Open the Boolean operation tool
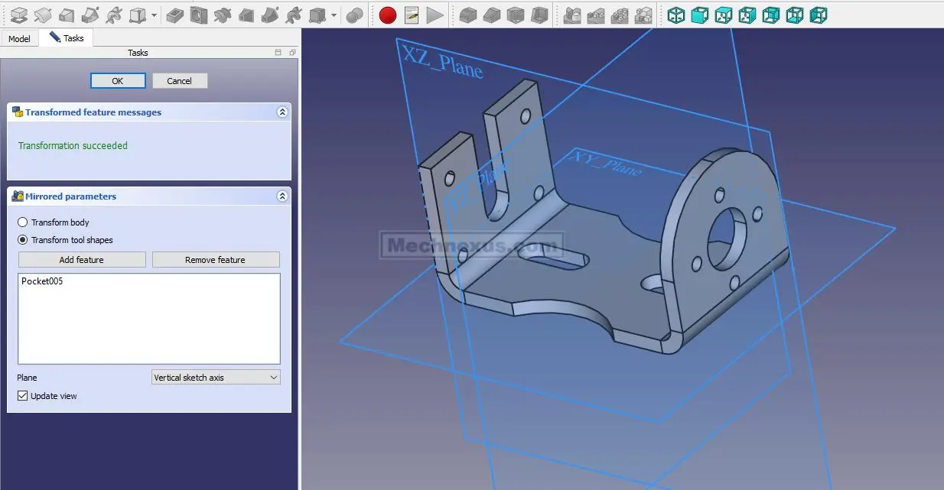The width and height of the screenshot is (944, 490). coord(354,15)
